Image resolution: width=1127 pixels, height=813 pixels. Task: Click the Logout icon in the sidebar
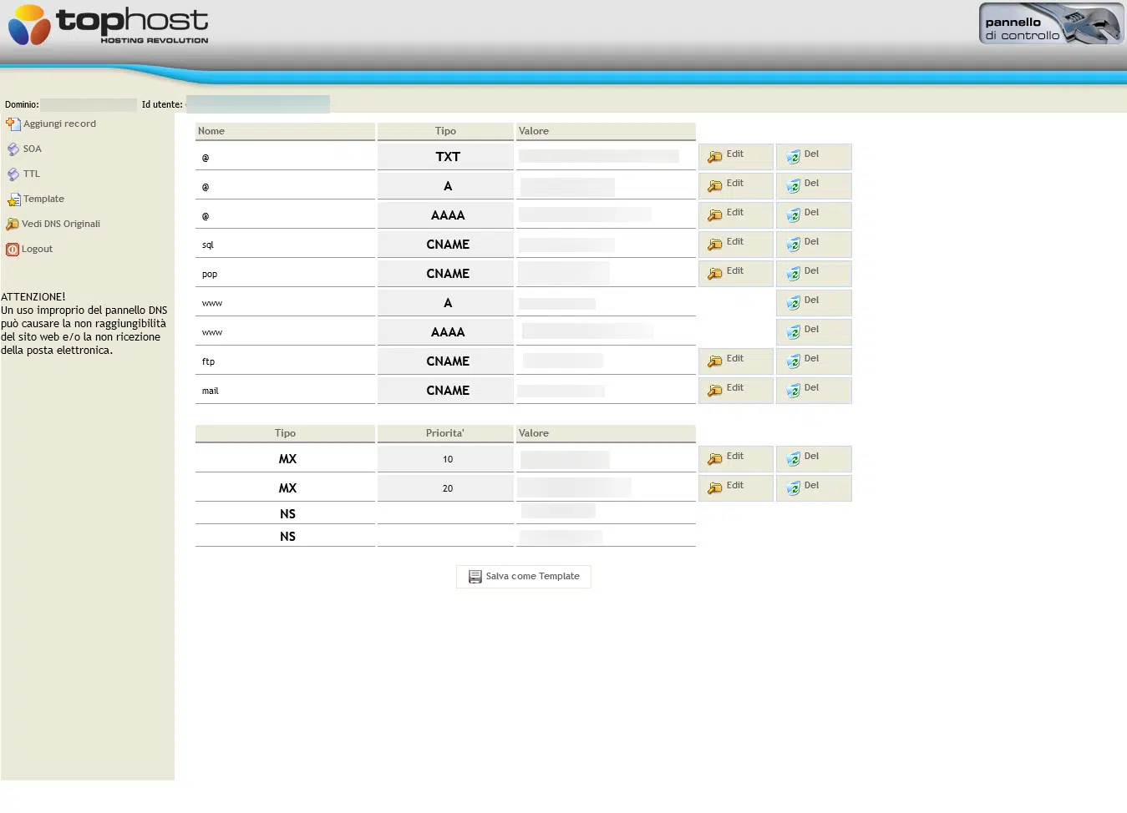point(13,249)
